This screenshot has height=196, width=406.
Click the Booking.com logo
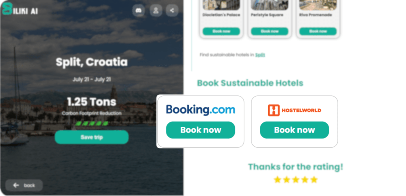tap(200, 110)
